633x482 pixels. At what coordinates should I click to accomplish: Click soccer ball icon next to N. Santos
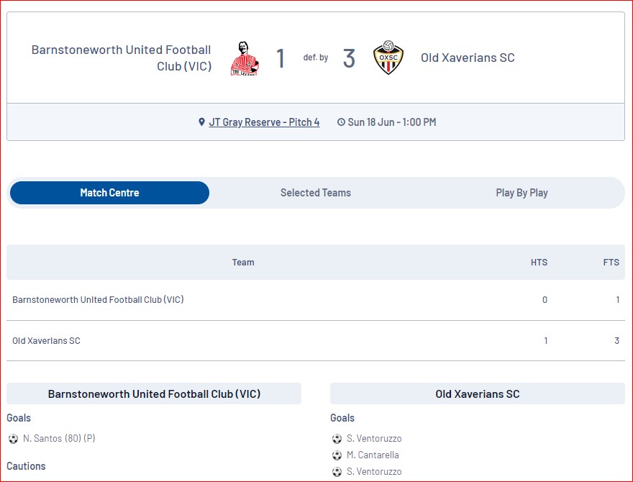13,439
